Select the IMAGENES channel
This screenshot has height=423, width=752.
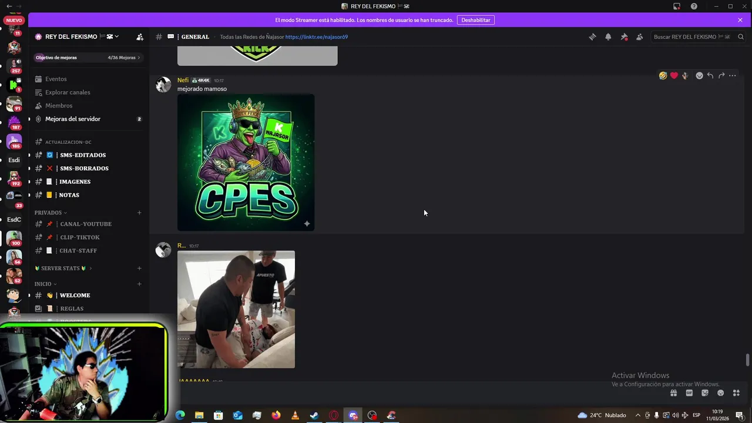tap(88, 182)
